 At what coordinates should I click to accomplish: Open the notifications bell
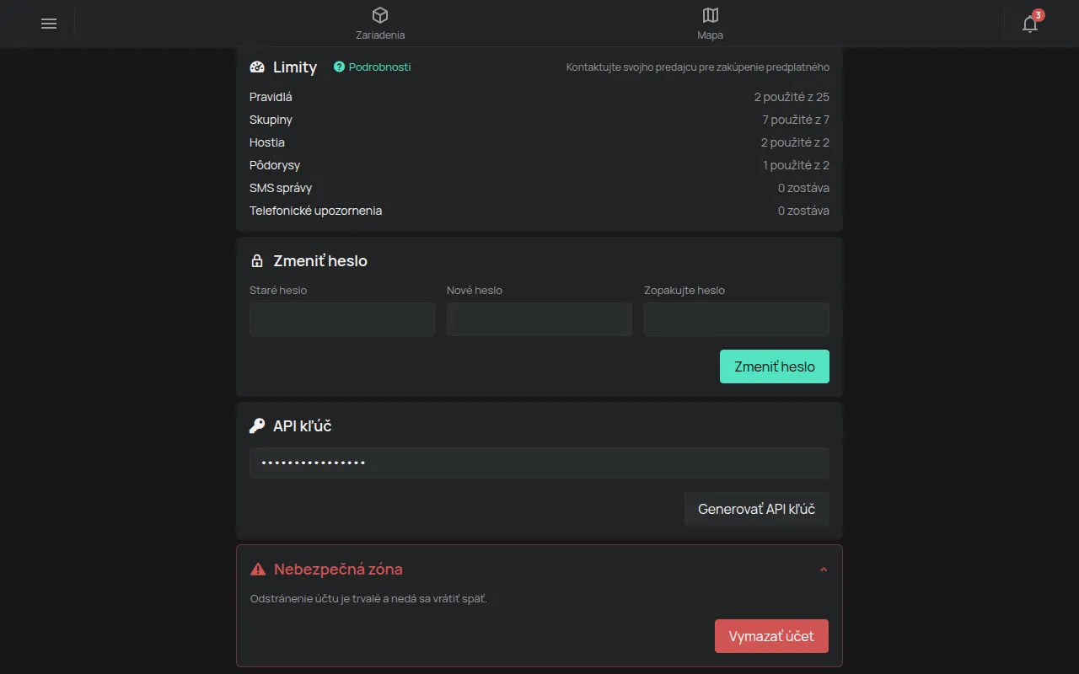[x=1030, y=24]
